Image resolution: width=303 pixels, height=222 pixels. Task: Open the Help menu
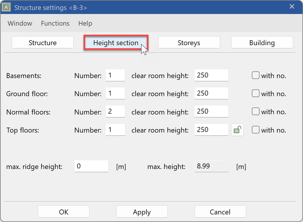point(85,23)
